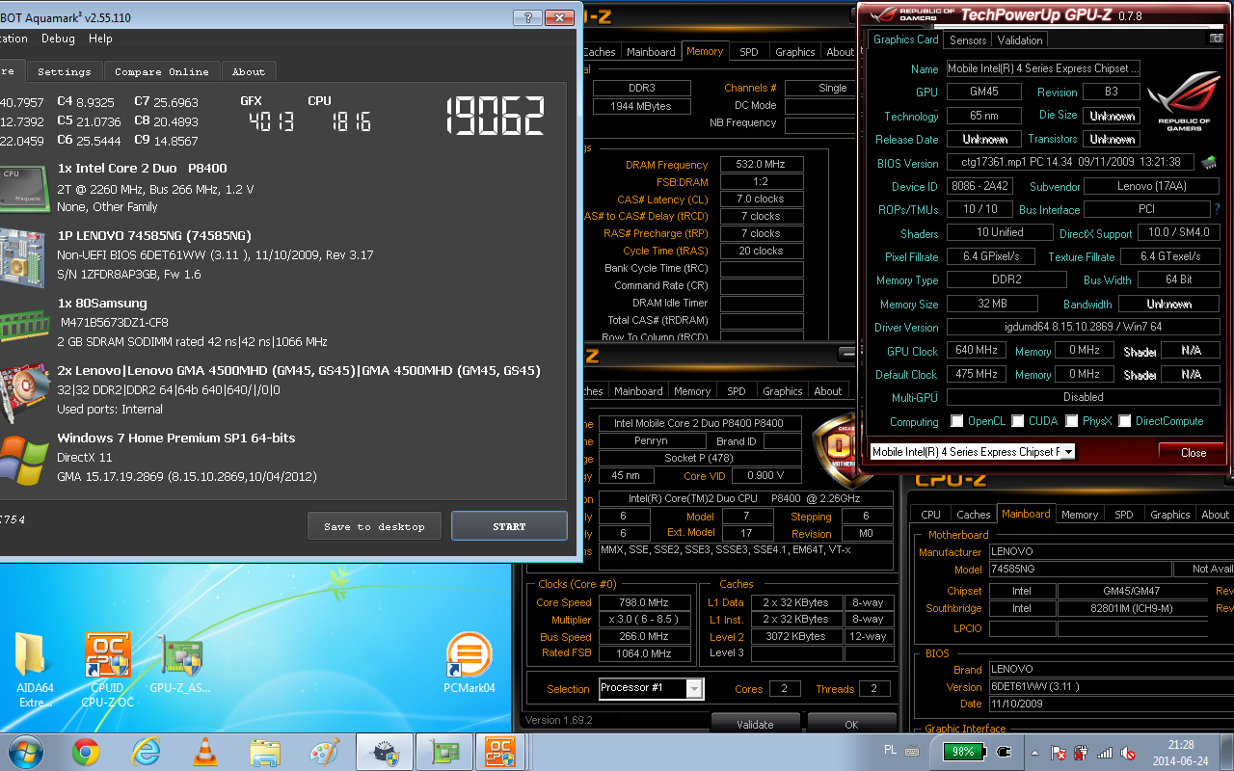Screen dimensions: 1234x771
Task: Click the PL language indicator
Action: [890, 750]
